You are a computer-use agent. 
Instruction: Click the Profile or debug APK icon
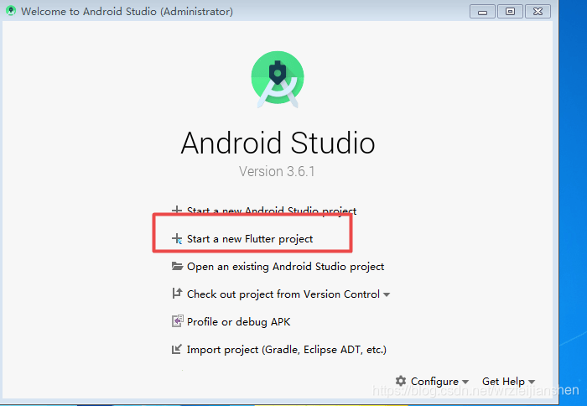pos(178,321)
